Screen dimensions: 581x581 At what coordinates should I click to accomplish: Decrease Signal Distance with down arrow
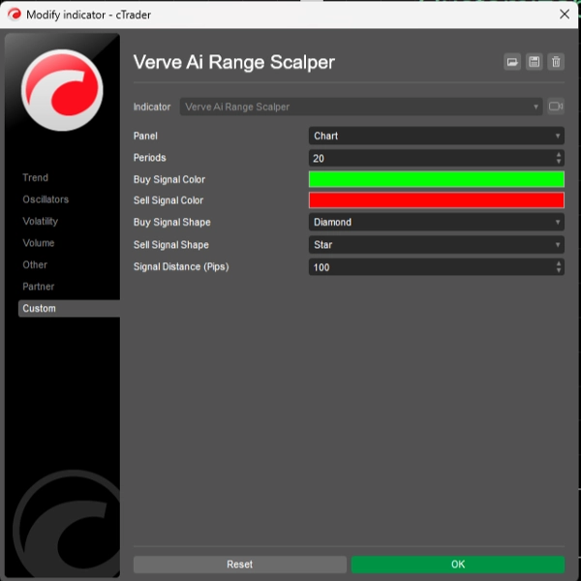[559, 270]
